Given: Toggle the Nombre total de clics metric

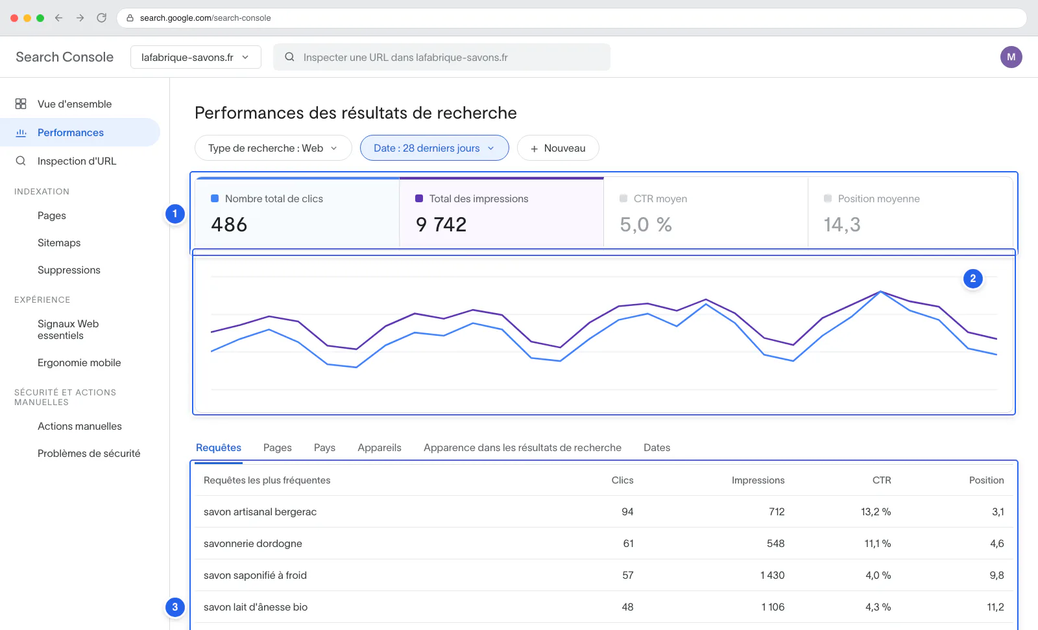Looking at the screenshot, I should point(297,213).
